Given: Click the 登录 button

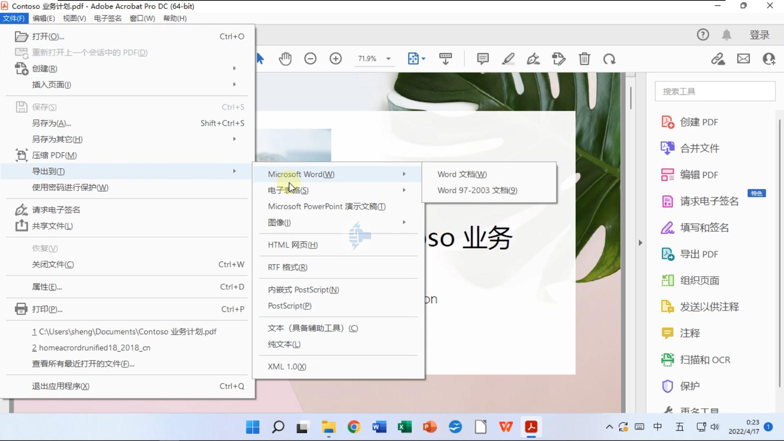Looking at the screenshot, I should (759, 35).
